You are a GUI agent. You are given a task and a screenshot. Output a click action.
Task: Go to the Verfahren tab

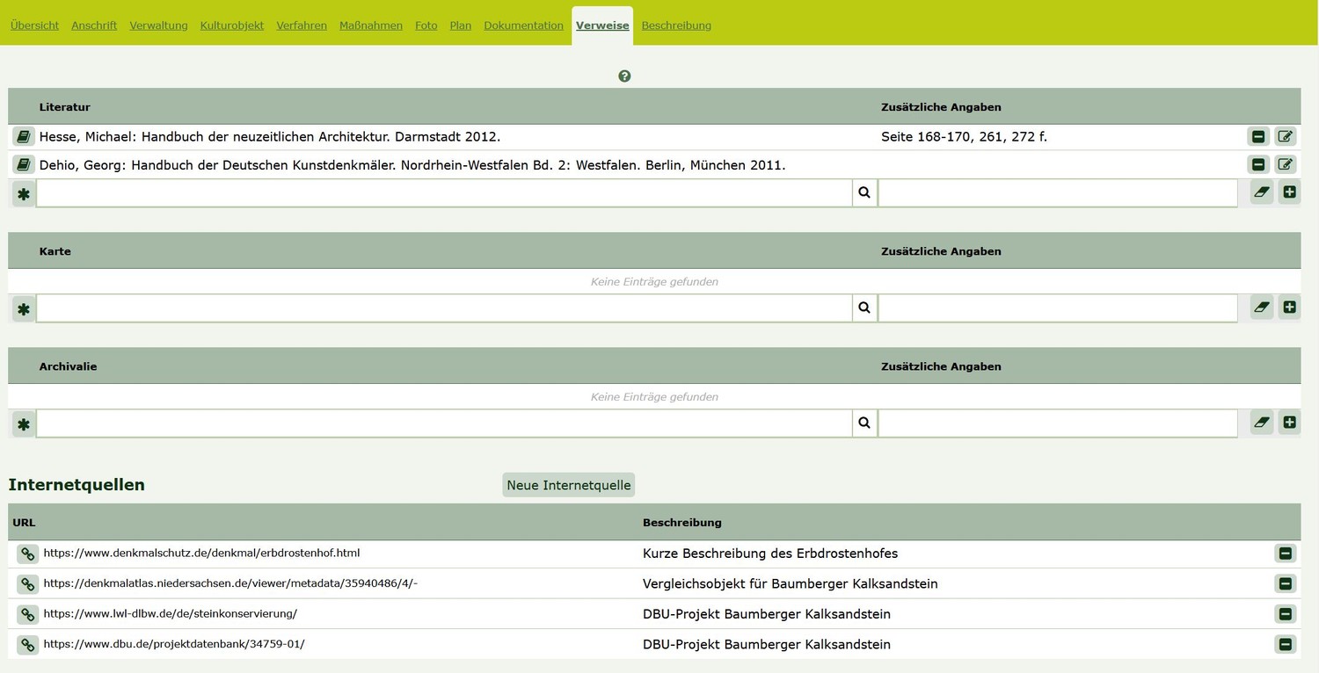[302, 25]
